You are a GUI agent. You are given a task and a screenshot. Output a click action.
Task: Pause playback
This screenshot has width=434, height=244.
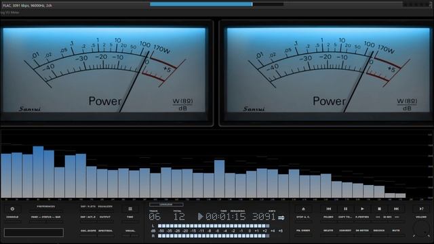[x=345, y=209]
